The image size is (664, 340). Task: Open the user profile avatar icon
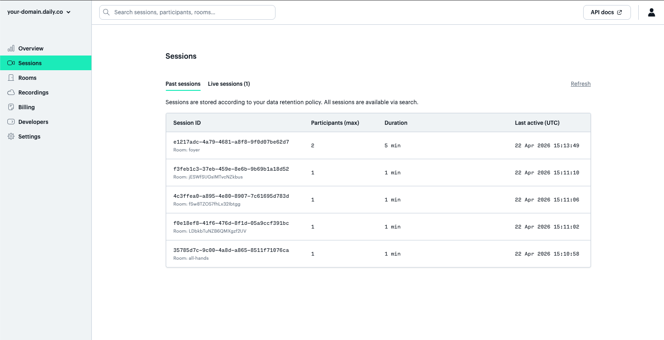coord(652,12)
